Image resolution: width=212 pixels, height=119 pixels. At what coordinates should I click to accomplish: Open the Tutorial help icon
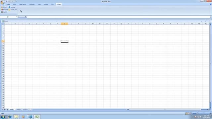click(x=10, y=7)
